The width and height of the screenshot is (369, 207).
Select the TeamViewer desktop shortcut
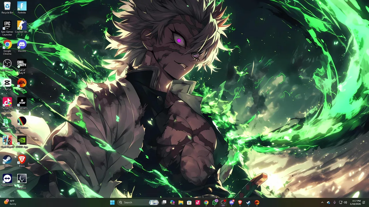click(7, 180)
